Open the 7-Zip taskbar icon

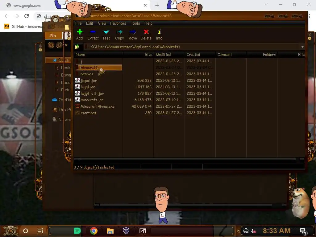click(x=143, y=231)
